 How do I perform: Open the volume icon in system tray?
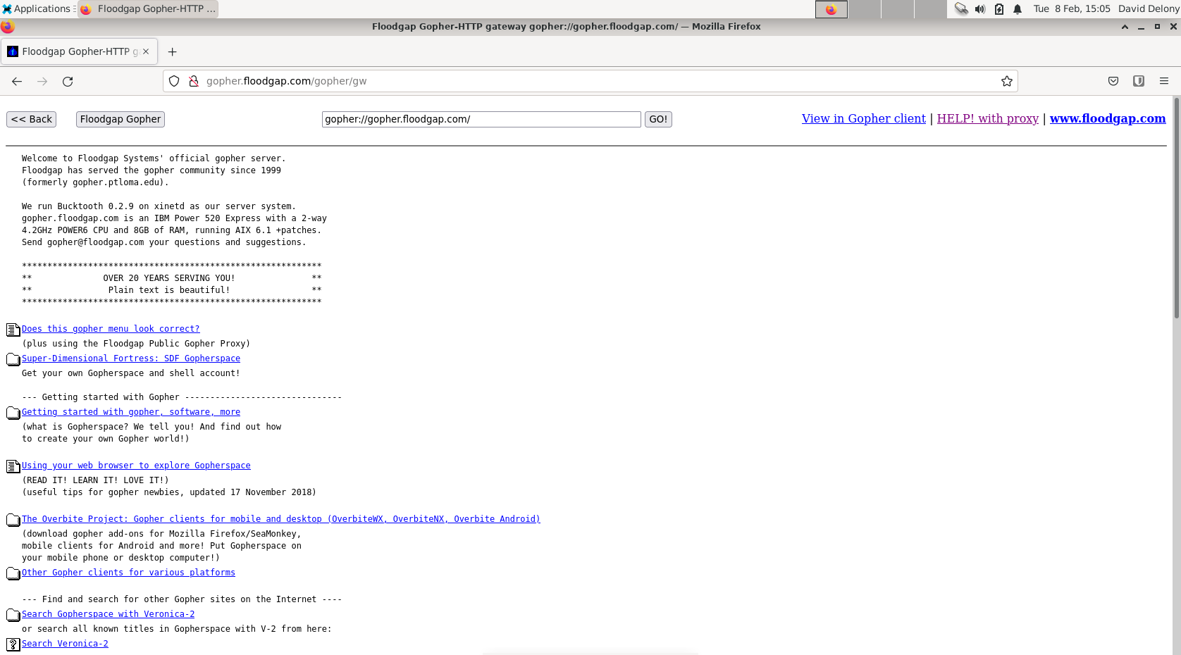click(x=980, y=9)
